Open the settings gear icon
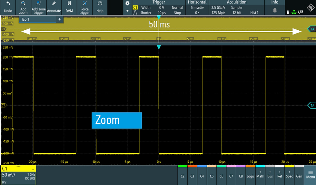The image size is (316, 185). click(x=127, y=4)
